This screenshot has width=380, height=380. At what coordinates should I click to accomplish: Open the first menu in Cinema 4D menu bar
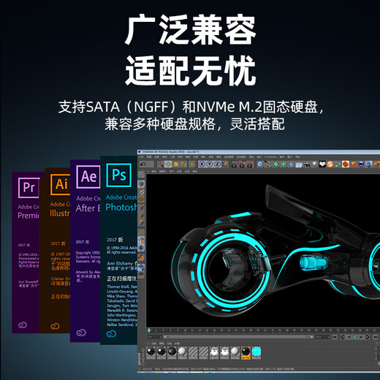[141, 156]
